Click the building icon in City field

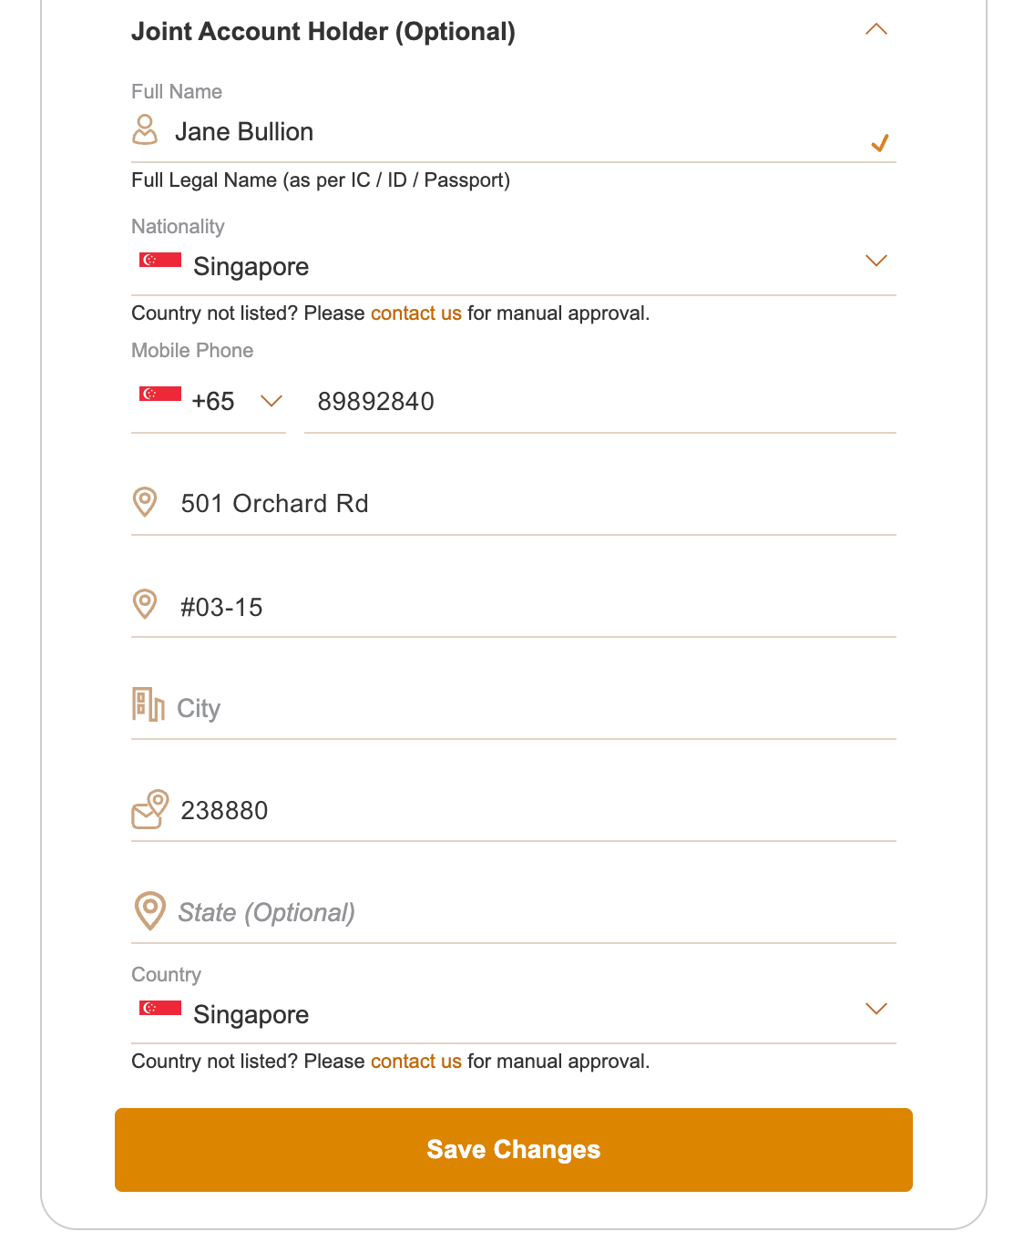[x=148, y=704]
